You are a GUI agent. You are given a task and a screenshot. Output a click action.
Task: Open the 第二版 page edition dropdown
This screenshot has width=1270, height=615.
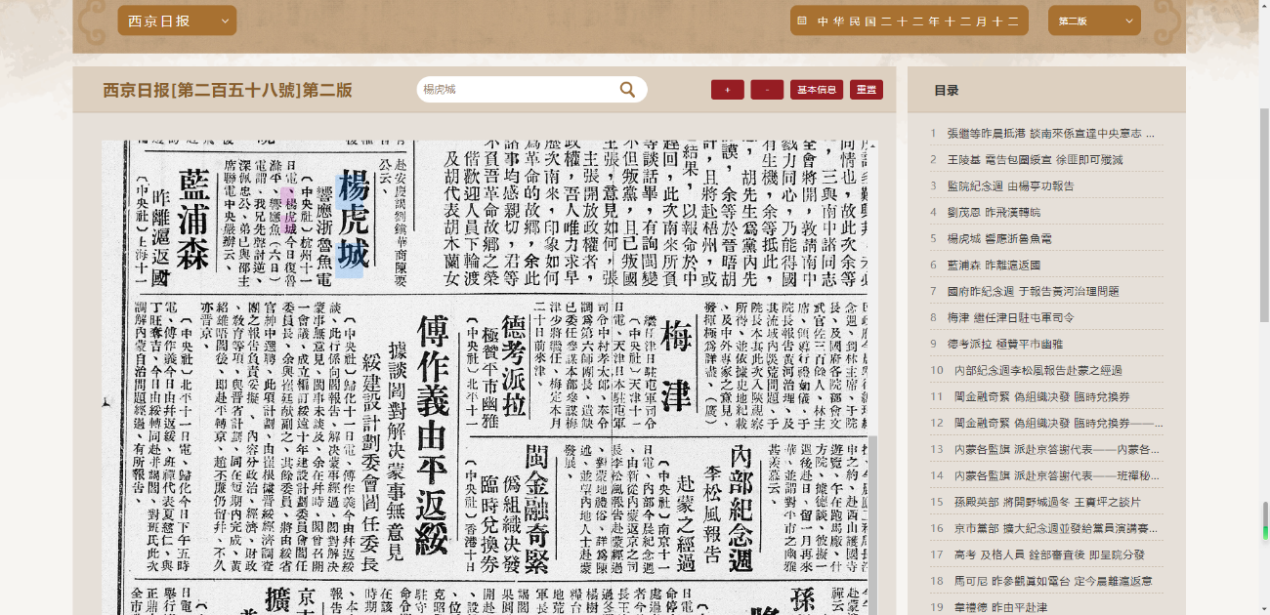click(x=1094, y=20)
